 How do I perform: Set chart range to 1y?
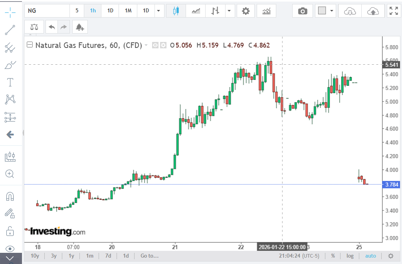(71, 256)
